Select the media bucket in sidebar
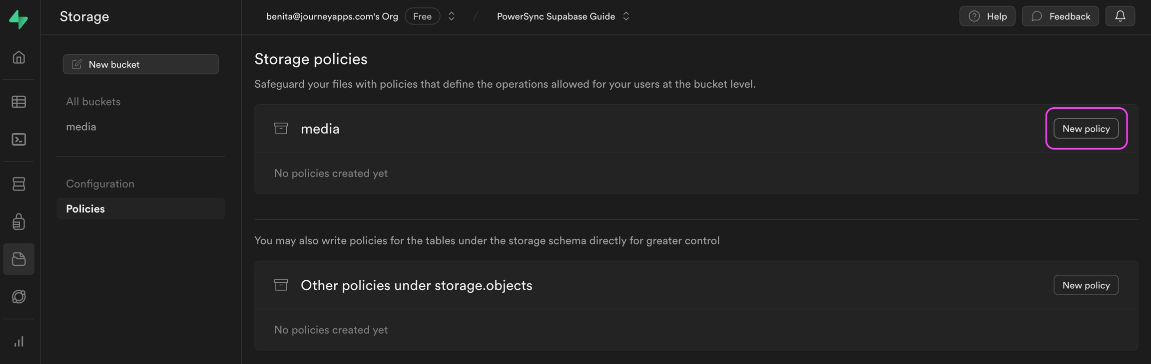Viewport: 1151px width, 364px height. 81,127
